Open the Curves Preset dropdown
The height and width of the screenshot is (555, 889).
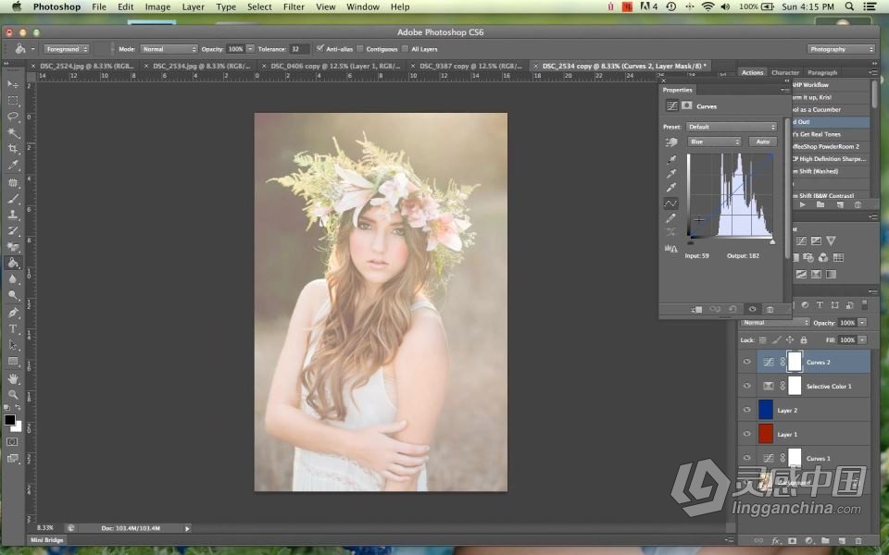[x=732, y=127]
